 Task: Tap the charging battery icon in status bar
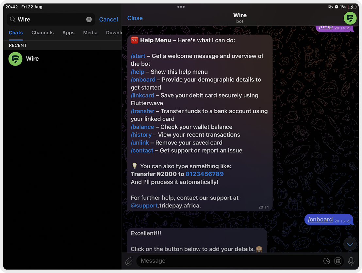tap(352, 7)
